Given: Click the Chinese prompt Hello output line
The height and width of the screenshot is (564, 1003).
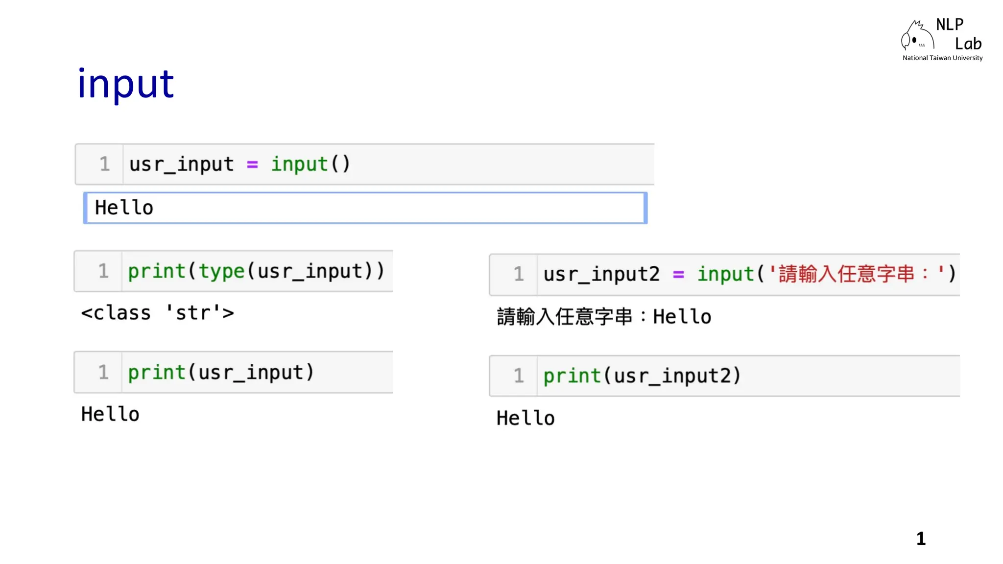Looking at the screenshot, I should click(603, 317).
